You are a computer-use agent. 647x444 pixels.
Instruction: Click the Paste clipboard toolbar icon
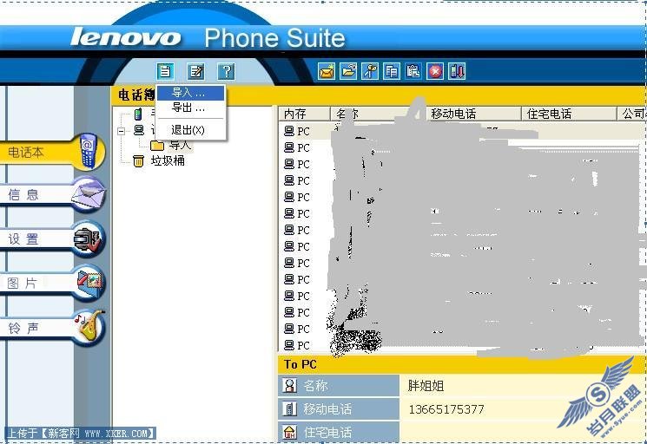413,71
